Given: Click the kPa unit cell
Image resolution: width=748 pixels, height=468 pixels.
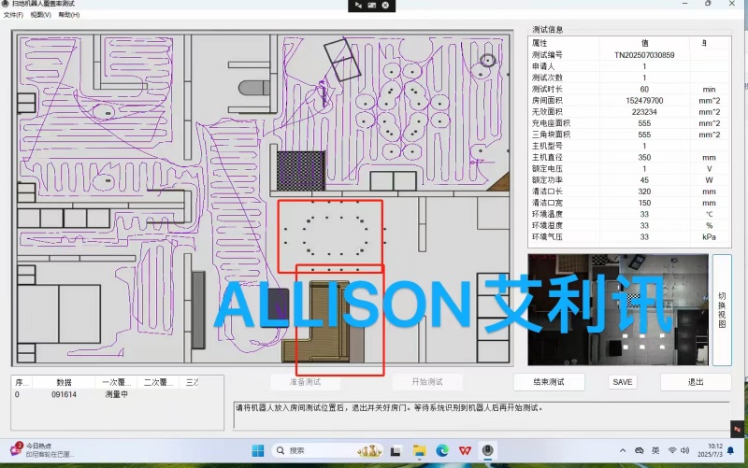Looking at the screenshot, I should click(x=709, y=237).
